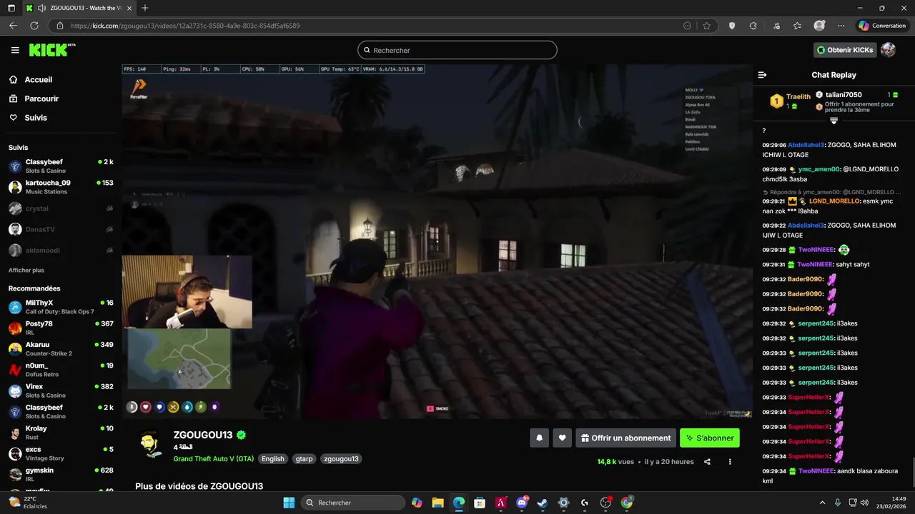This screenshot has width=915, height=514.
Task: Open Discord from the taskbar
Action: (521, 503)
